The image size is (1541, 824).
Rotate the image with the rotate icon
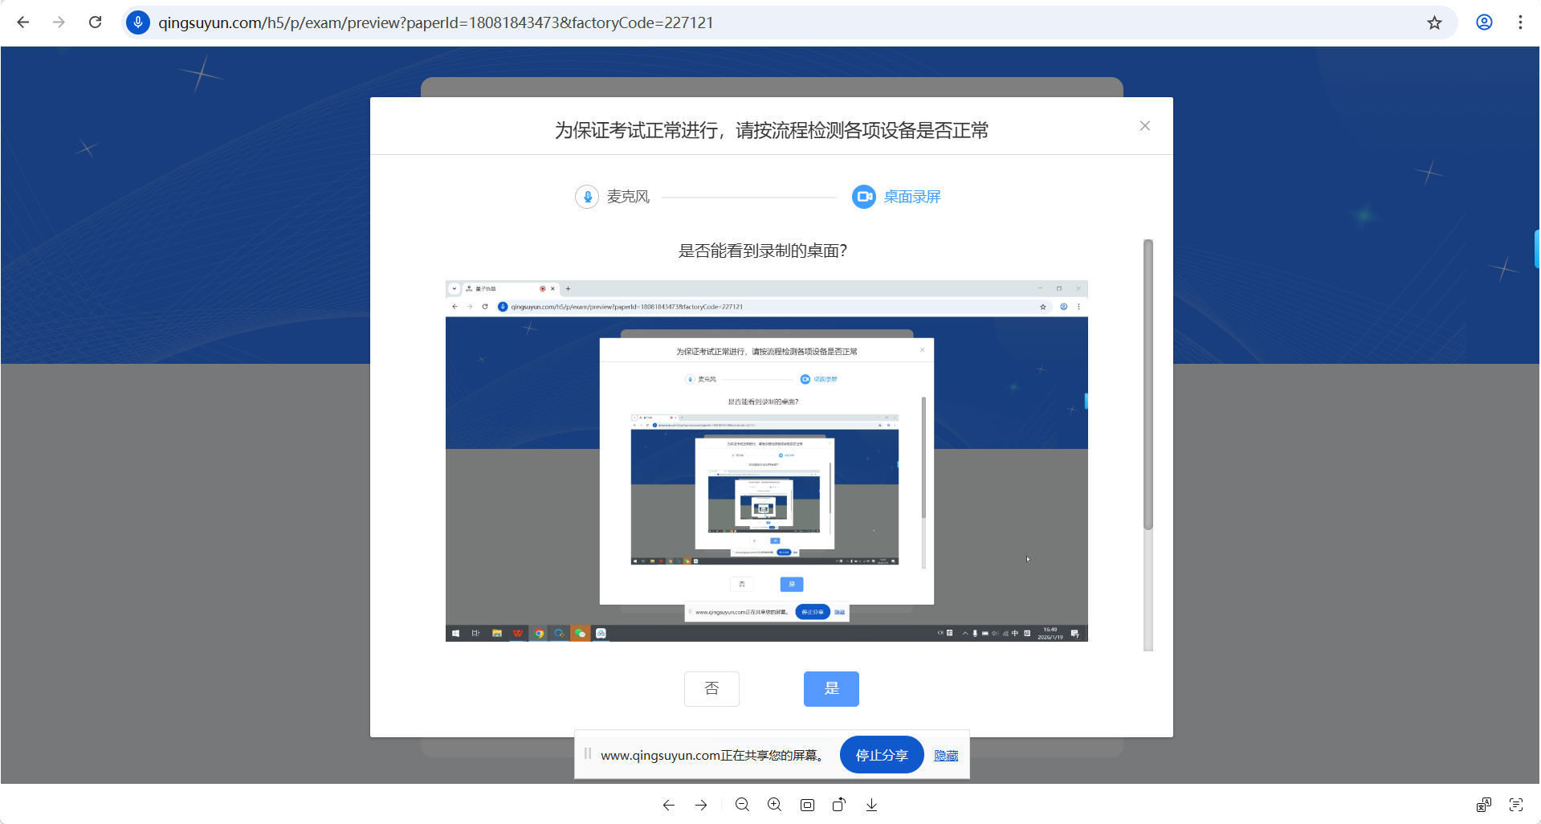(839, 805)
